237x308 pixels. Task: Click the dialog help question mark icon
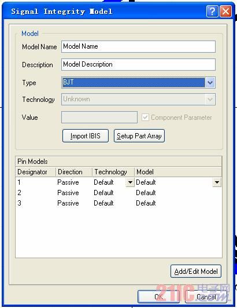212,11
